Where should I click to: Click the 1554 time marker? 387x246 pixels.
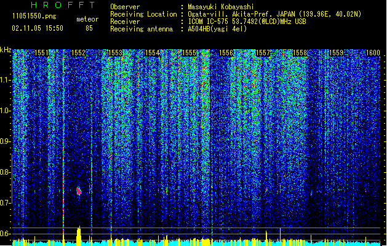(153, 53)
